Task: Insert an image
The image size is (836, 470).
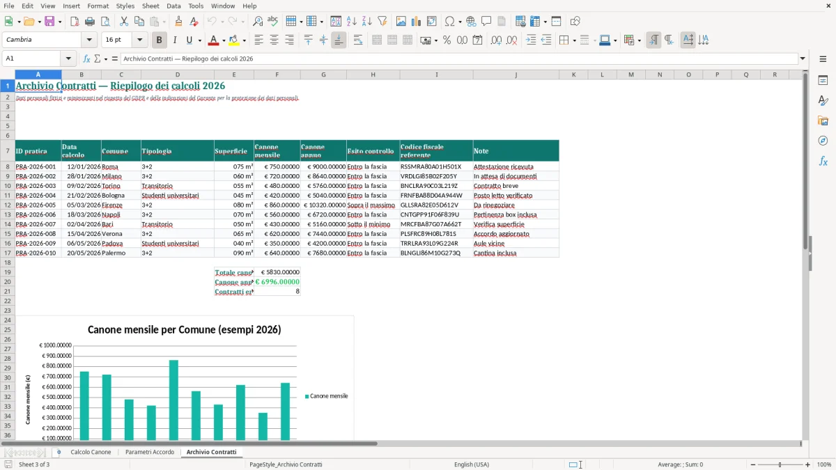Action: pyautogui.click(x=401, y=21)
